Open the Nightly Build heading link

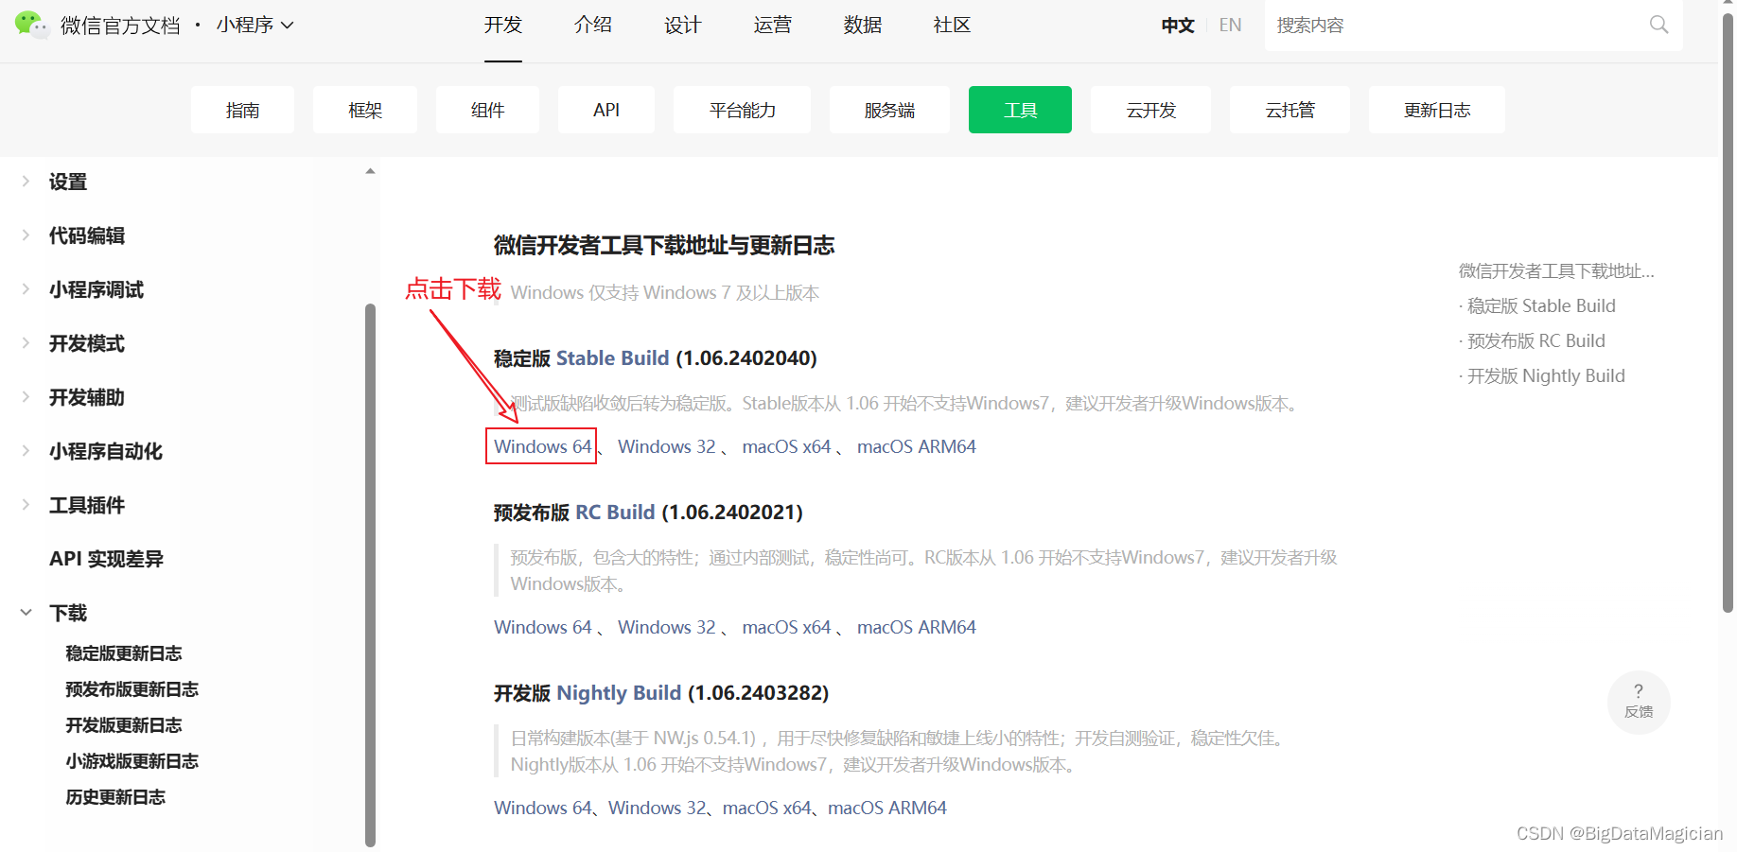pos(619,693)
